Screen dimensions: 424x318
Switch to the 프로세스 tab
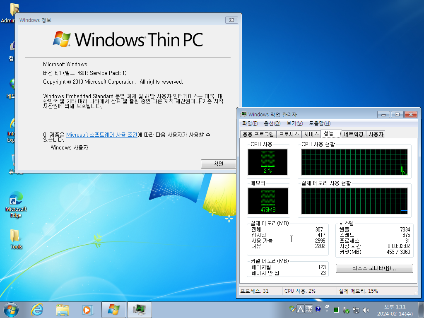pyautogui.click(x=289, y=135)
